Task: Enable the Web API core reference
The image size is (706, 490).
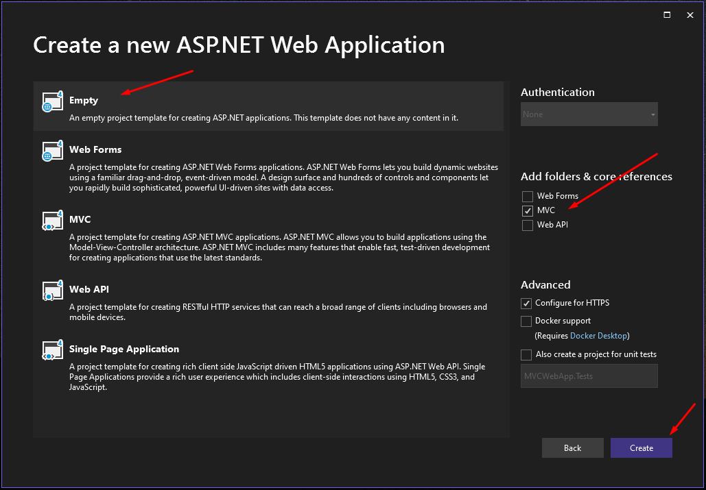Action: click(x=527, y=225)
